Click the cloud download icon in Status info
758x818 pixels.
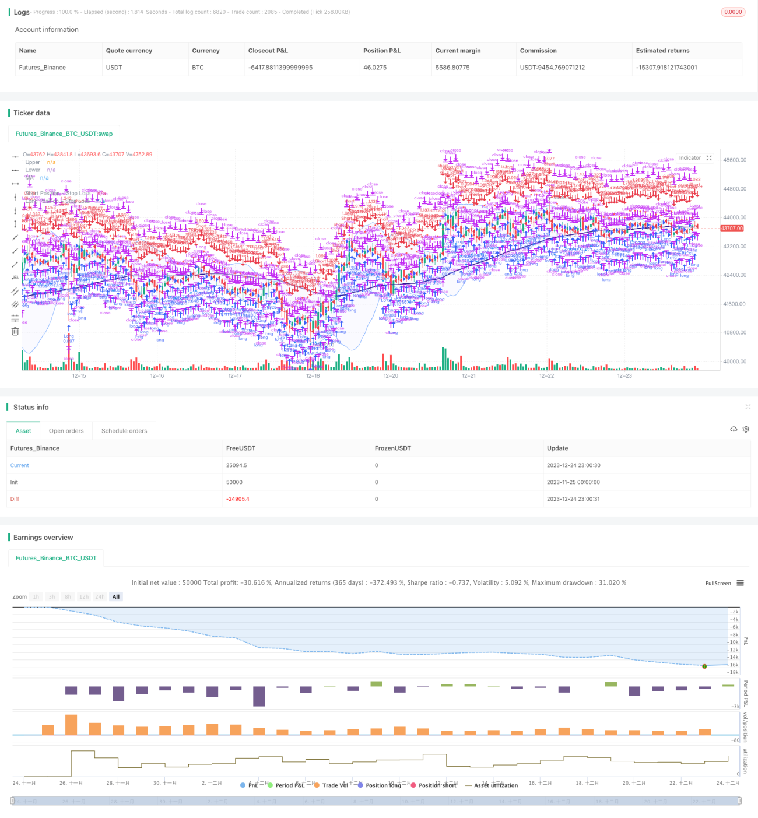point(734,429)
